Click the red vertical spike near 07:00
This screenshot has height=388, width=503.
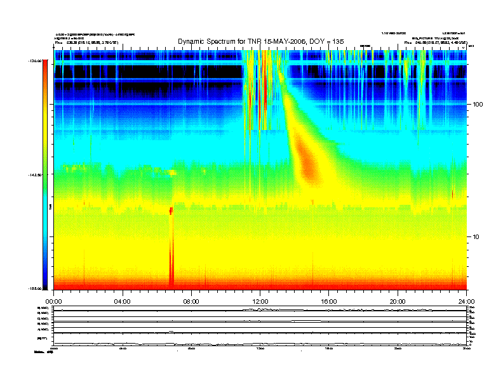[171, 247]
